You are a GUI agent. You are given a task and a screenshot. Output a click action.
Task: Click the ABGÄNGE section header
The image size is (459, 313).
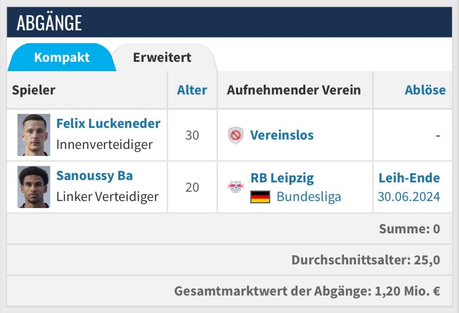click(49, 22)
